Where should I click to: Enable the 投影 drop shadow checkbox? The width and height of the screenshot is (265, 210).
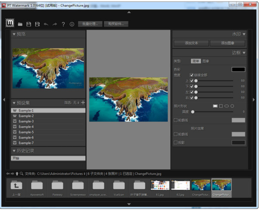pos(176,143)
